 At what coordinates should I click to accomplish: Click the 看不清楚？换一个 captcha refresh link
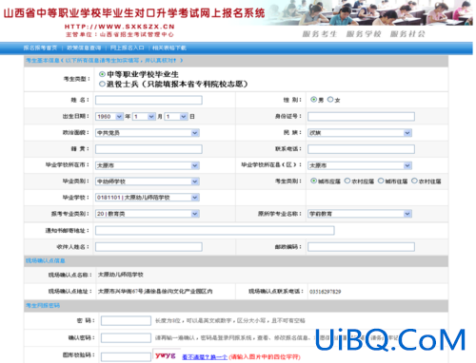[205, 357]
